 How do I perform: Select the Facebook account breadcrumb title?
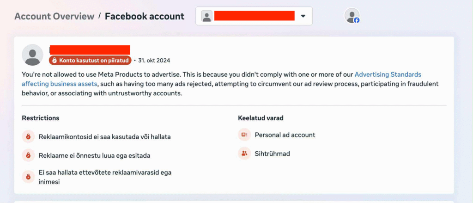[145, 16]
